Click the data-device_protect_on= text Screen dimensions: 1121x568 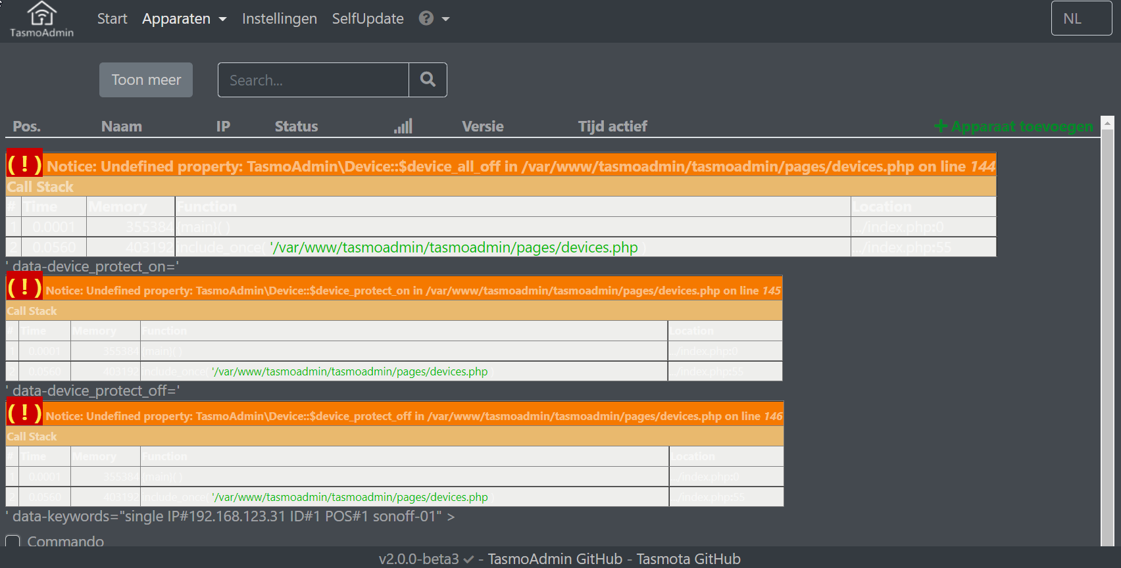coord(92,266)
